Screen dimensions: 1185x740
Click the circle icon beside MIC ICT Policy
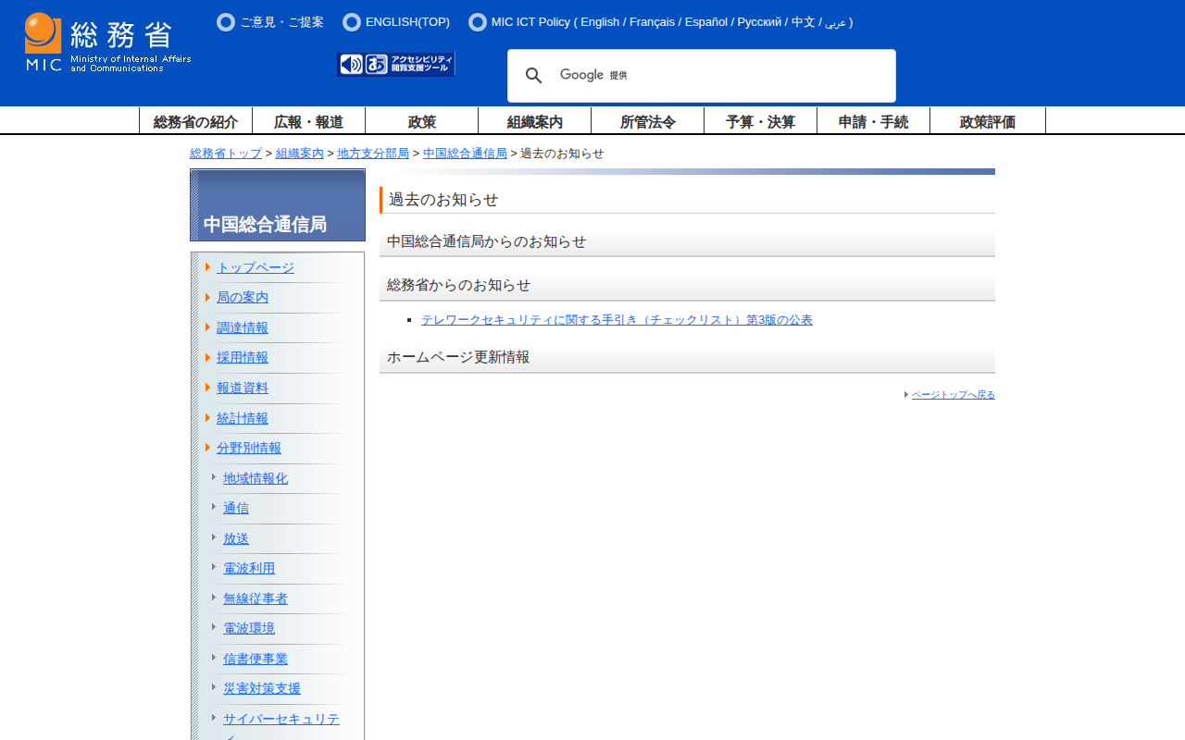pos(478,22)
